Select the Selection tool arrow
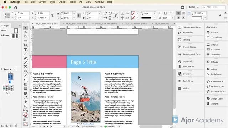Image resolution: width=228 pixels, height=128 pixels. [x=25, y=28]
